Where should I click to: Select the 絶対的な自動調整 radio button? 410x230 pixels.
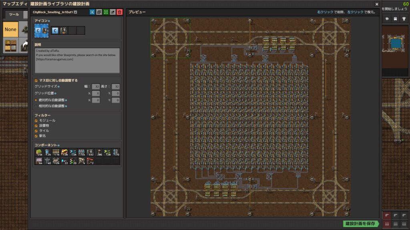pos(36,100)
